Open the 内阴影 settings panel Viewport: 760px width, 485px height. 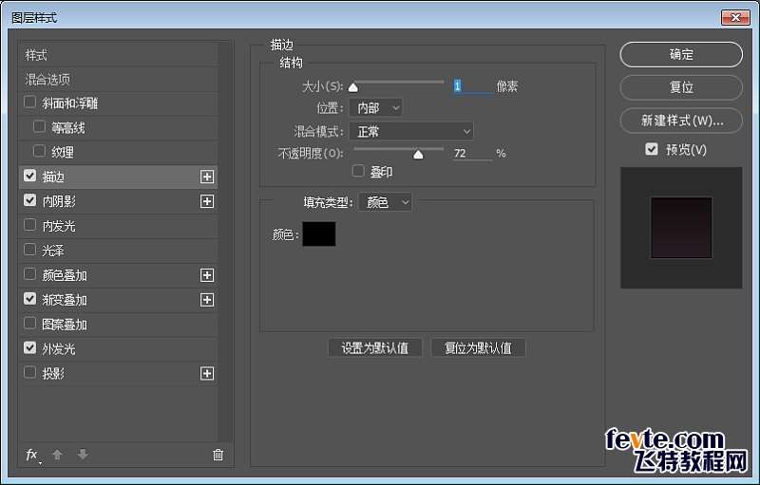click(59, 201)
